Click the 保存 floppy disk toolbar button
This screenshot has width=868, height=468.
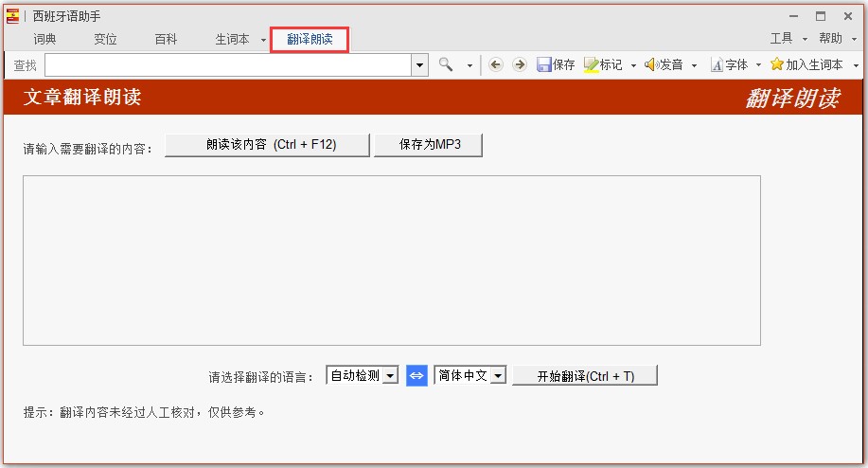coord(556,64)
